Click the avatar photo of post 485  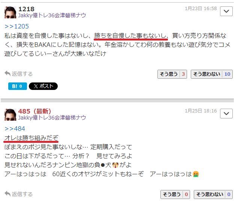click(x=10, y=115)
